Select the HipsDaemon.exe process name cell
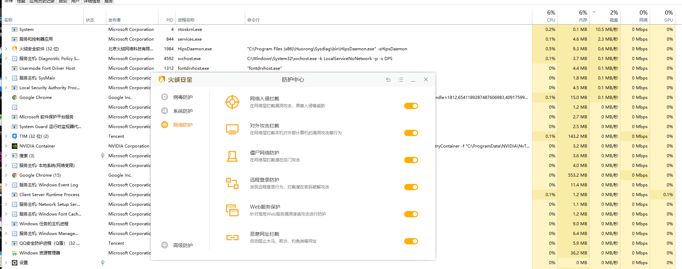This screenshot has width=682, height=269. pyautogui.click(x=195, y=49)
